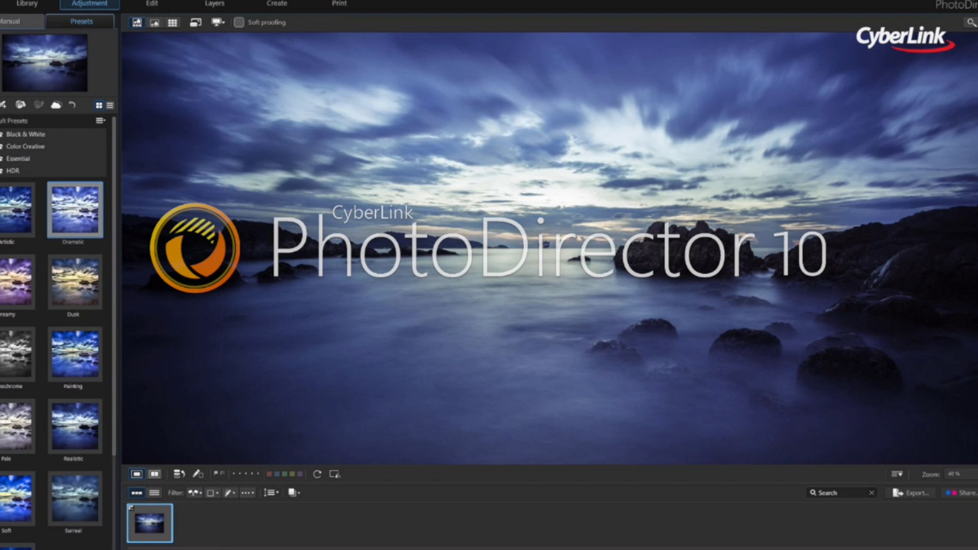This screenshot has height=550, width=978.
Task: Pick the blue color label swatch
Action: coord(277,474)
